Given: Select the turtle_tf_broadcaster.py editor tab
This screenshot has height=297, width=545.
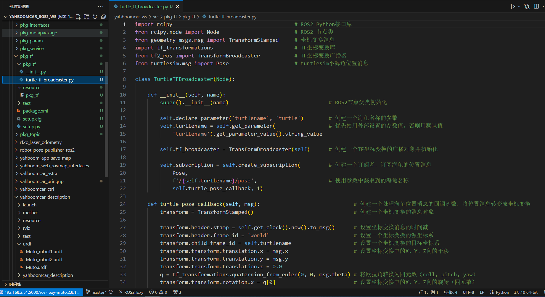Looking at the screenshot, I should (x=144, y=7).
